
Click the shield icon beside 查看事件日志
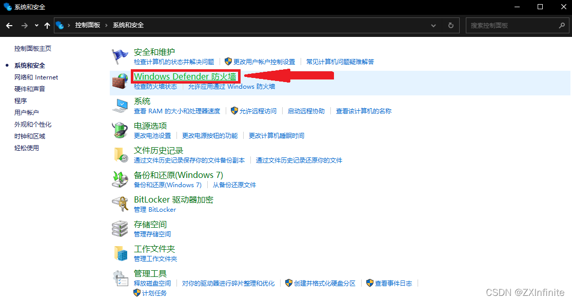pos(369,283)
